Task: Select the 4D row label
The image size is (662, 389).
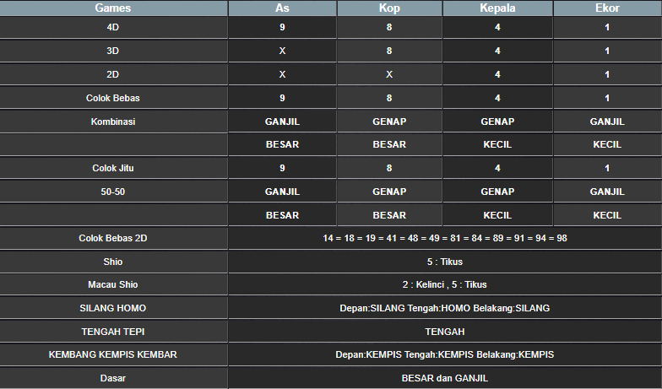Action: [x=113, y=27]
